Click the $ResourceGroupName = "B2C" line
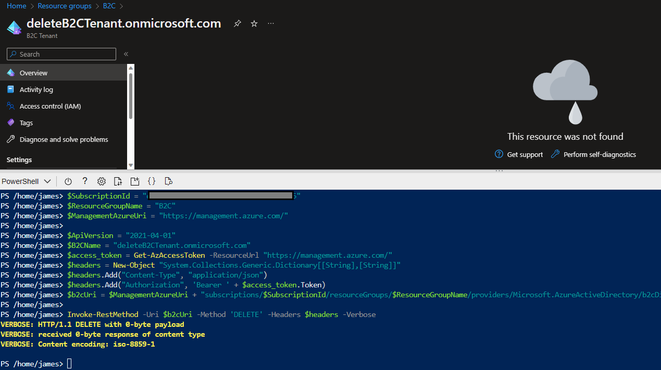The height and width of the screenshot is (370, 661). point(88,206)
